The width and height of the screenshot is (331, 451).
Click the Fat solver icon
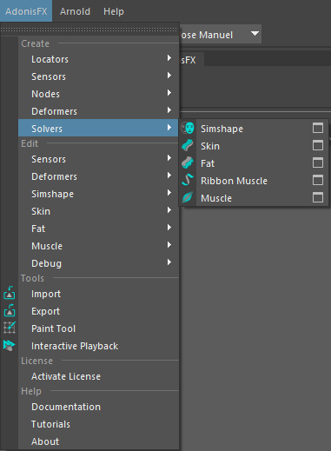pos(188,162)
